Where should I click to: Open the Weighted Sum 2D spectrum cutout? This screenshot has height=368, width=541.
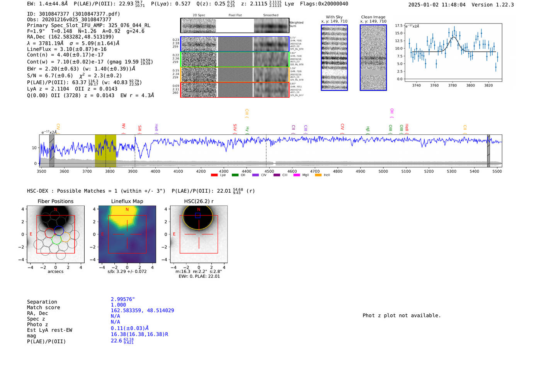click(235, 25)
